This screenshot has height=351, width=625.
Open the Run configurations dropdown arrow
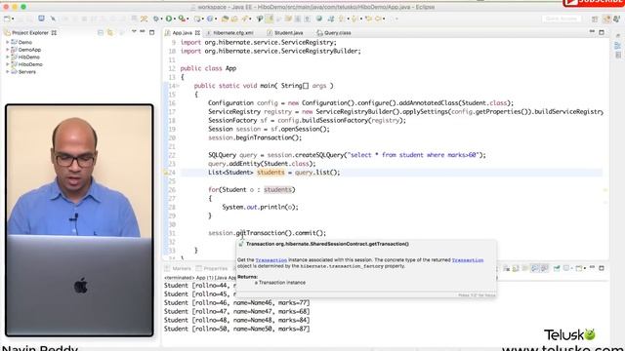pos(175,19)
